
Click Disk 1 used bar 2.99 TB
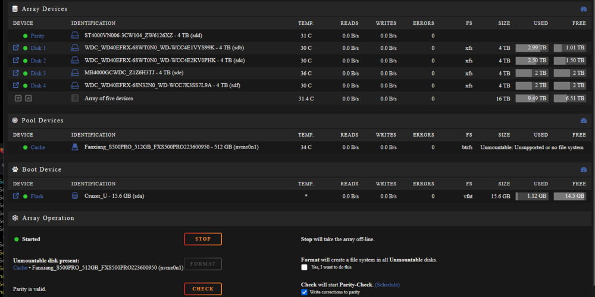pos(531,48)
